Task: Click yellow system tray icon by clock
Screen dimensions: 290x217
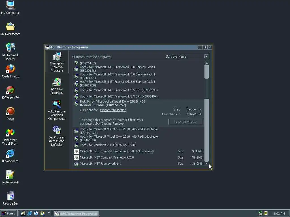Action: click(x=266, y=213)
